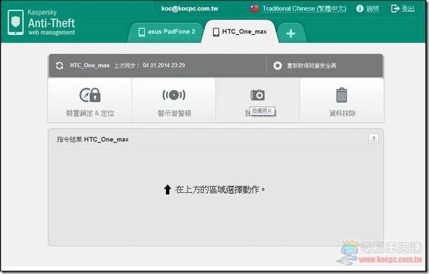Open the gear settings icon
The width and height of the screenshot is (429, 274).
277,66
